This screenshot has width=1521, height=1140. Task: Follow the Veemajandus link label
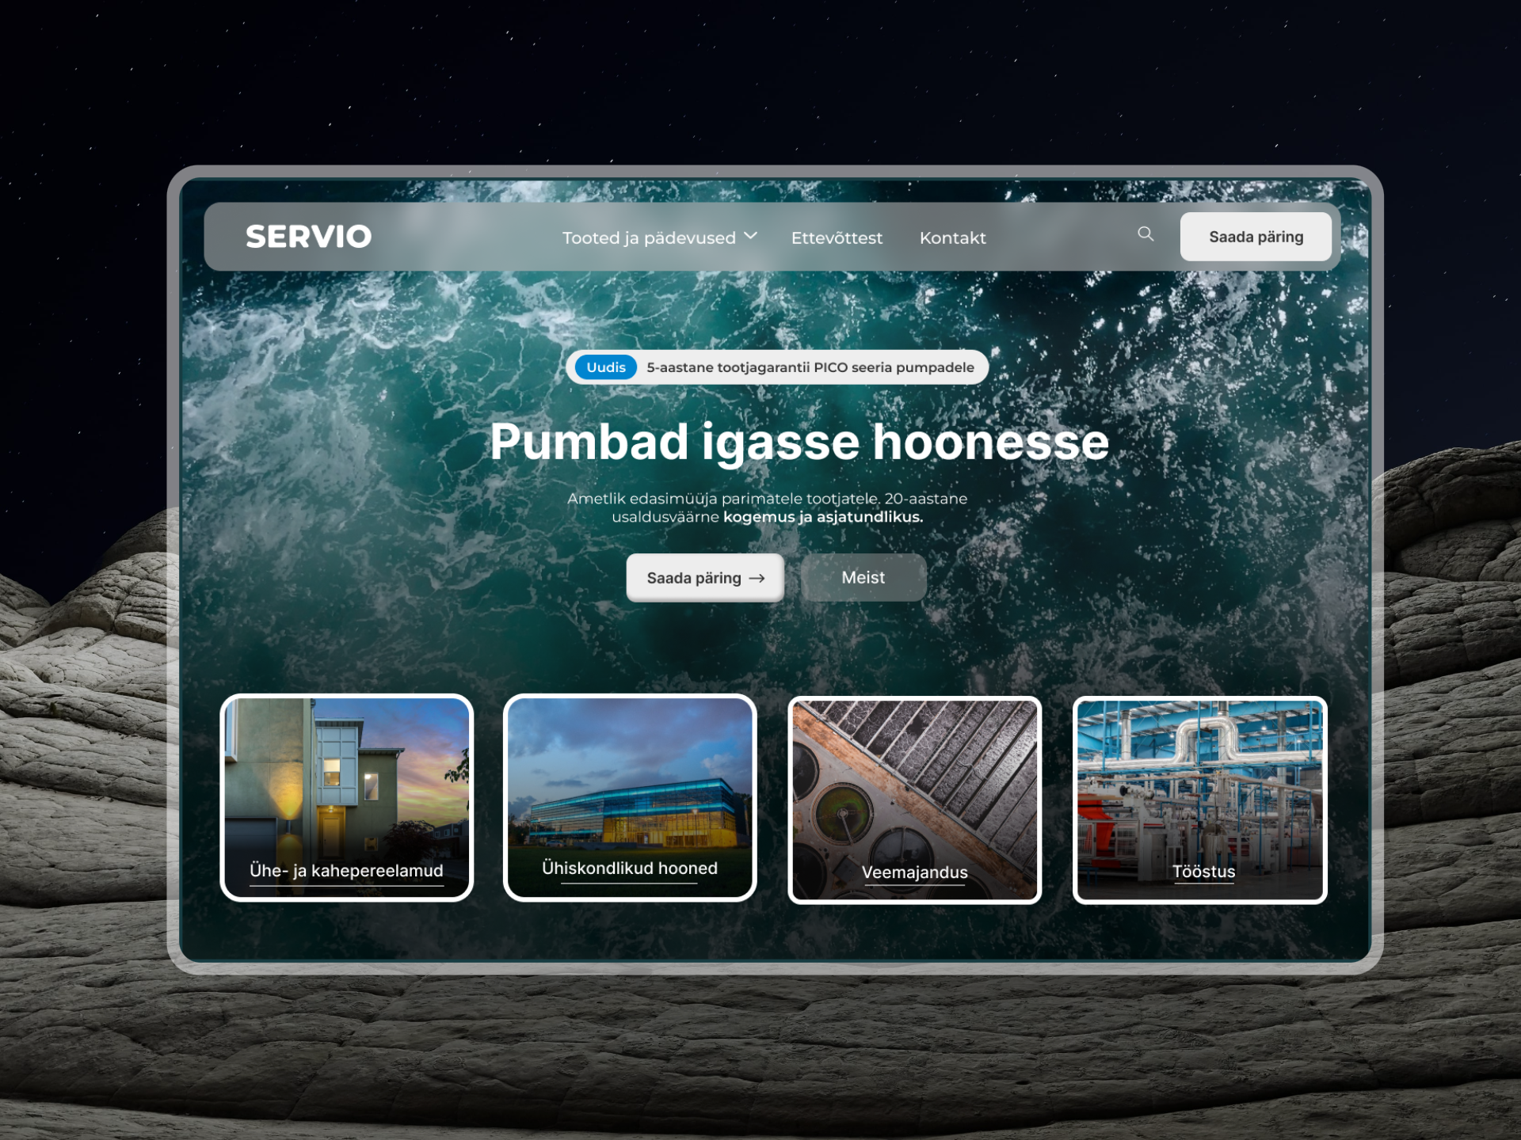tap(915, 872)
